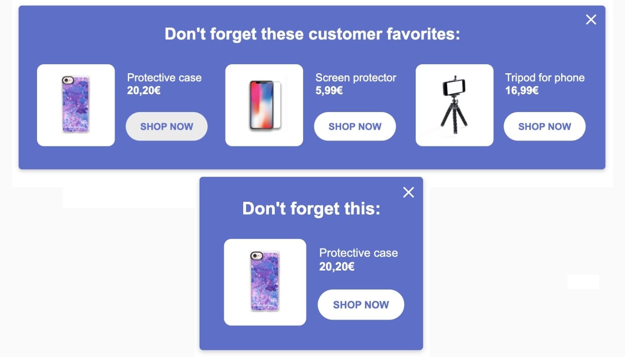Select the "Protective case" product title
625x357 pixels.
(x=164, y=78)
